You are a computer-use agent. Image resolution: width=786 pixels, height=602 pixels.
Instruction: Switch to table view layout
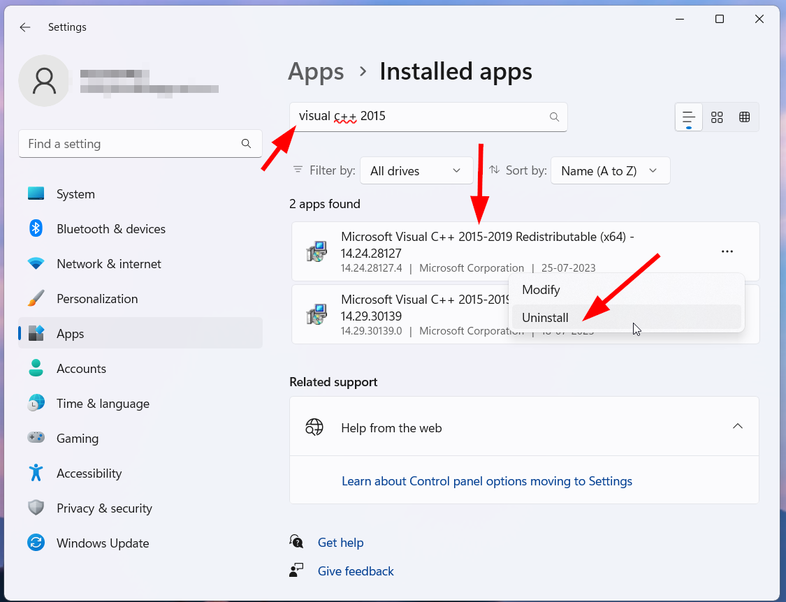(x=744, y=117)
